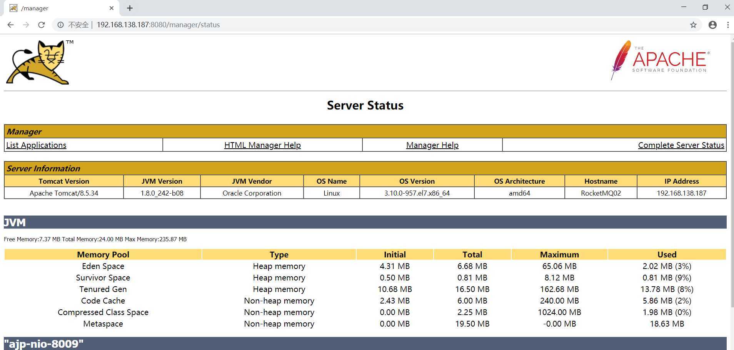Reload the page with refresh icon

(x=42, y=25)
